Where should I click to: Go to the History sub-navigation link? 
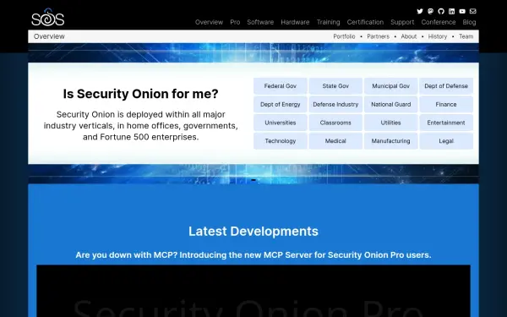tap(438, 36)
